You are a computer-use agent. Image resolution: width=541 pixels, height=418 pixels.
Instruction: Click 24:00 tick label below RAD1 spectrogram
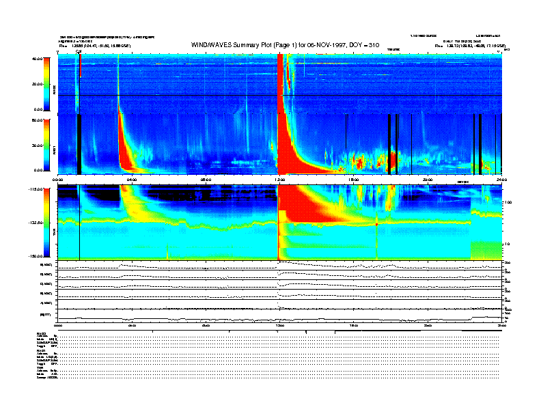[x=501, y=180]
